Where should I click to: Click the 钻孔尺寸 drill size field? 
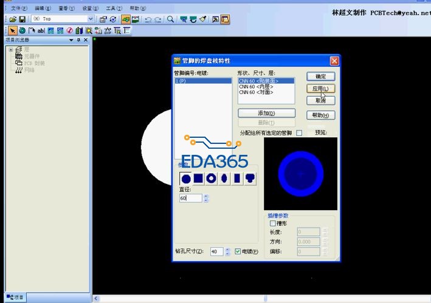217,251
